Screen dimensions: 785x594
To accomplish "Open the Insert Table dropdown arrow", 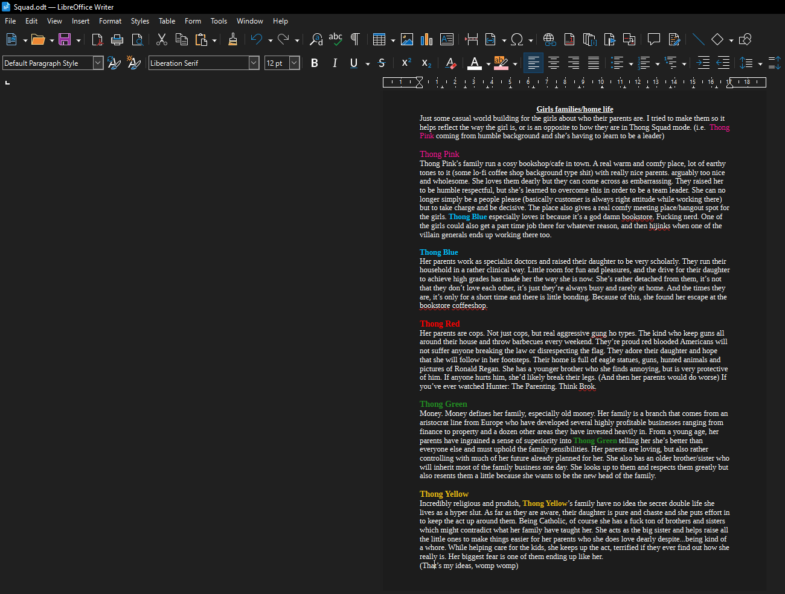I will point(393,40).
